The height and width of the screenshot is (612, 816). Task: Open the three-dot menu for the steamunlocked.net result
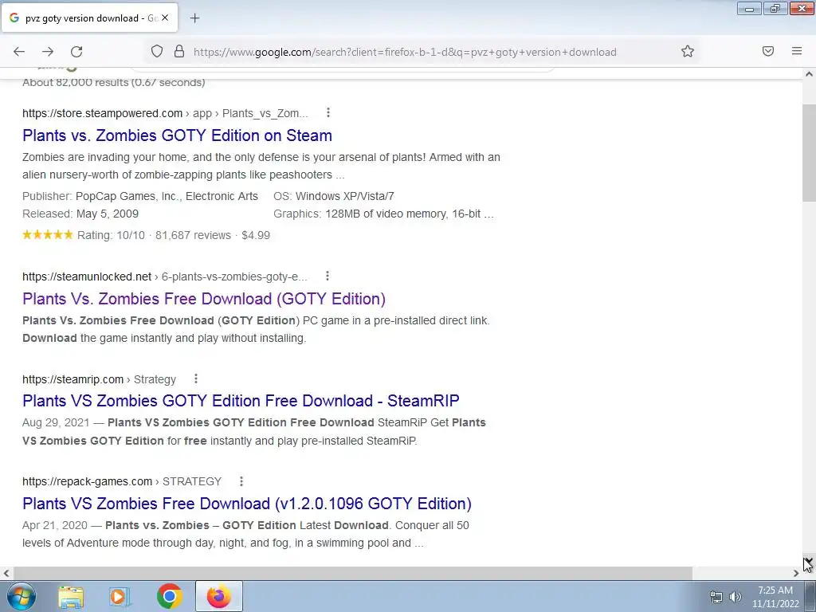coord(328,276)
